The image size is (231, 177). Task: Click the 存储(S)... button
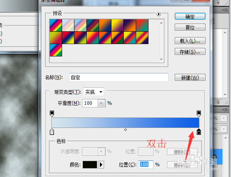coord(190,51)
